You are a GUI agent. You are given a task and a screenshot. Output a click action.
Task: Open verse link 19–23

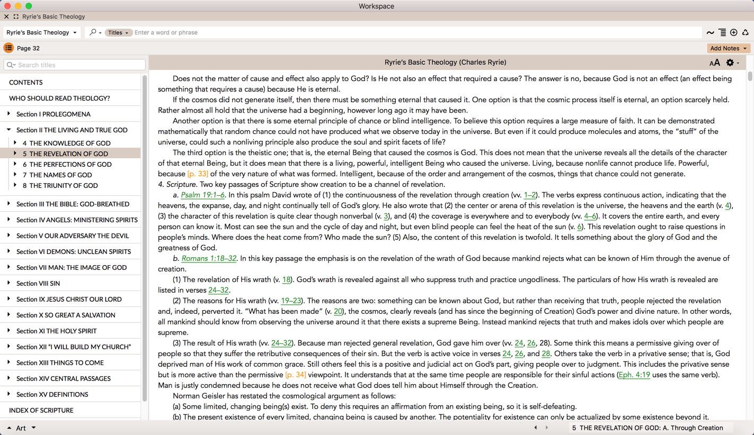tap(291, 301)
